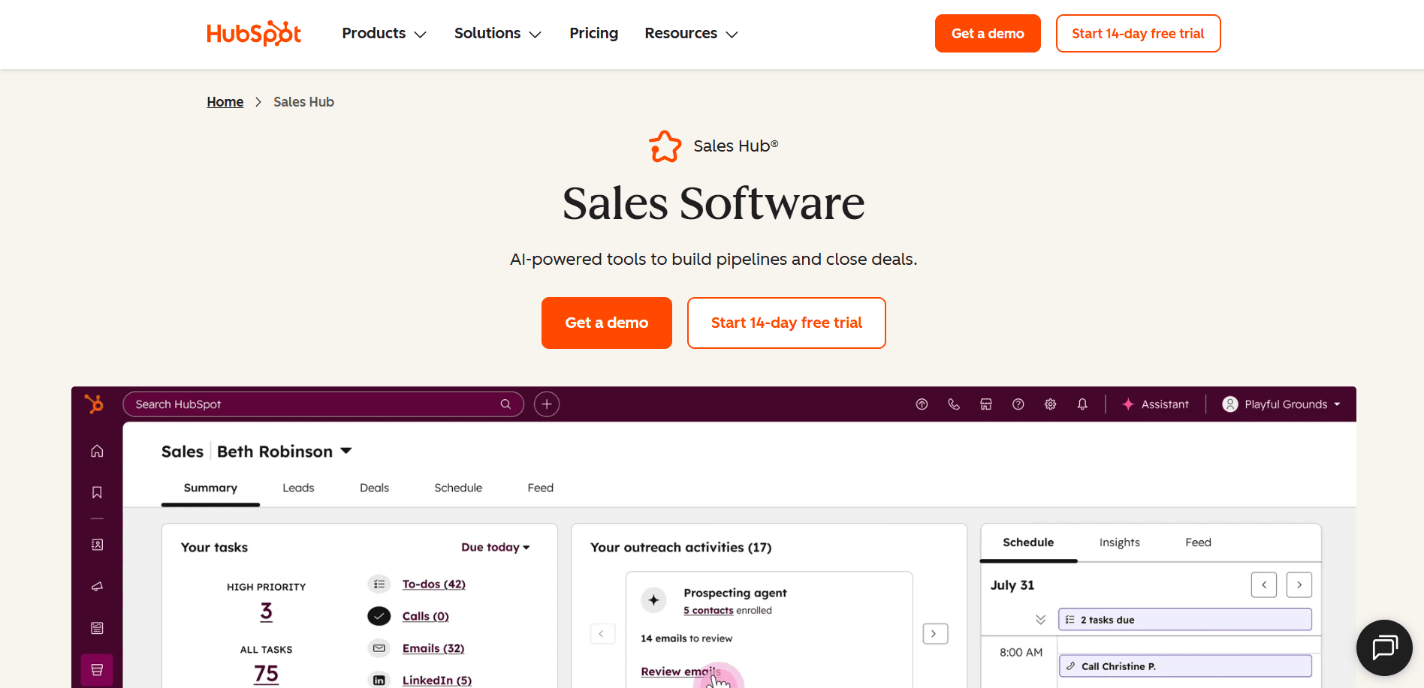Open the 5 contacts link
Image resolution: width=1424 pixels, height=688 pixels.
tap(708, 611)
